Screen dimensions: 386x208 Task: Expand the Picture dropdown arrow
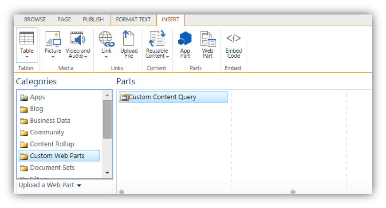(x=53, y=57)
